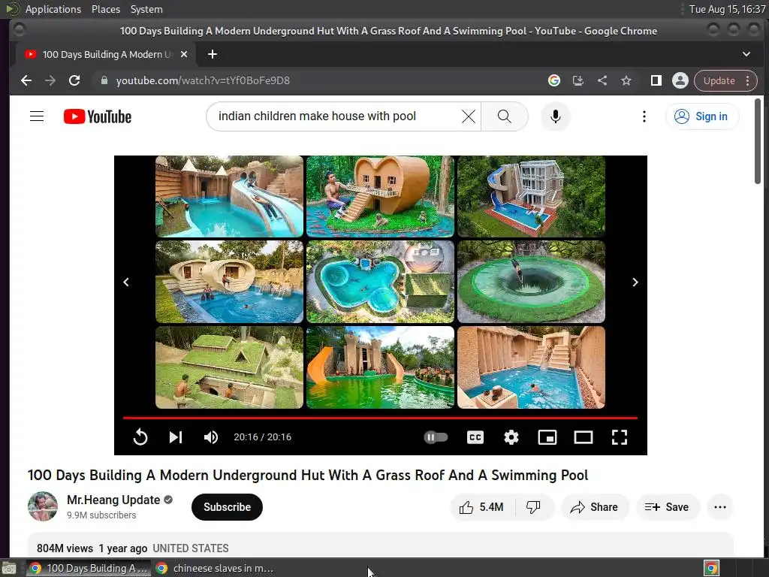Screen dimensions: 769x577
Task: Skip to the next video
Action: pos(176,437)
